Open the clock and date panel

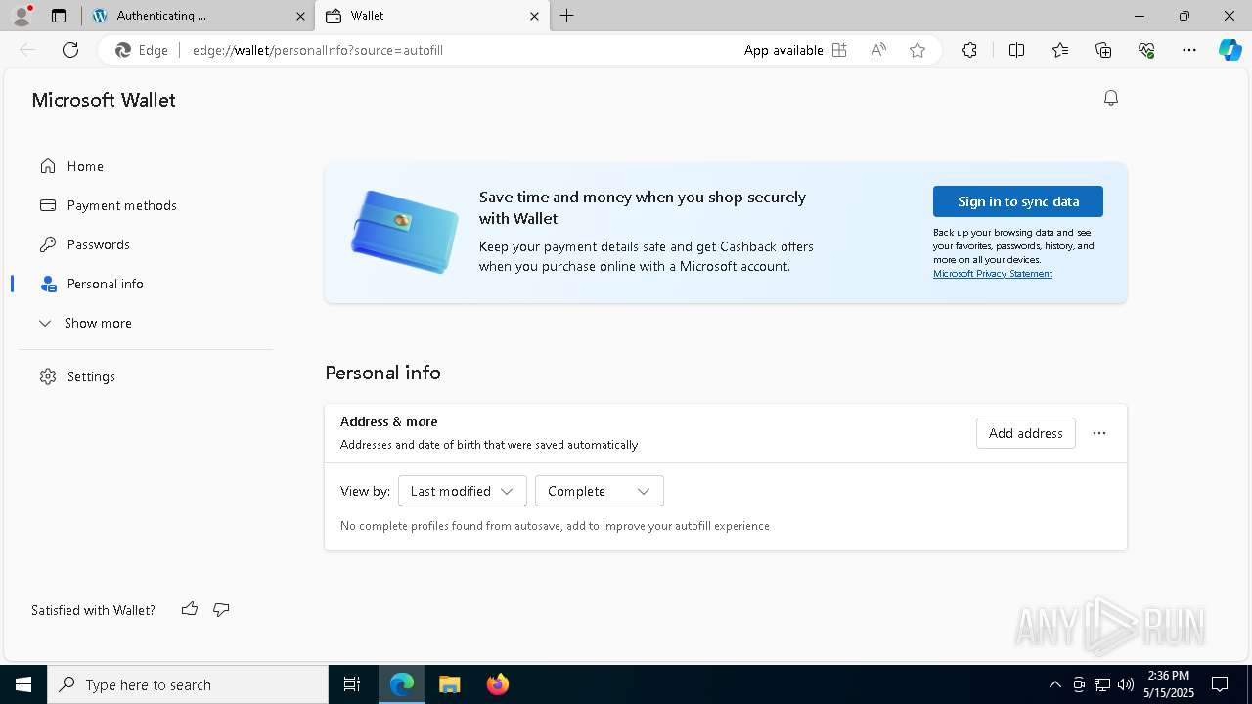1169,684
